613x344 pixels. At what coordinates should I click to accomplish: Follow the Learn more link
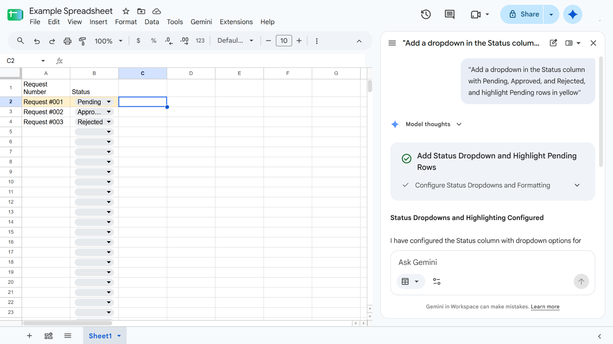tap(545, 307)
